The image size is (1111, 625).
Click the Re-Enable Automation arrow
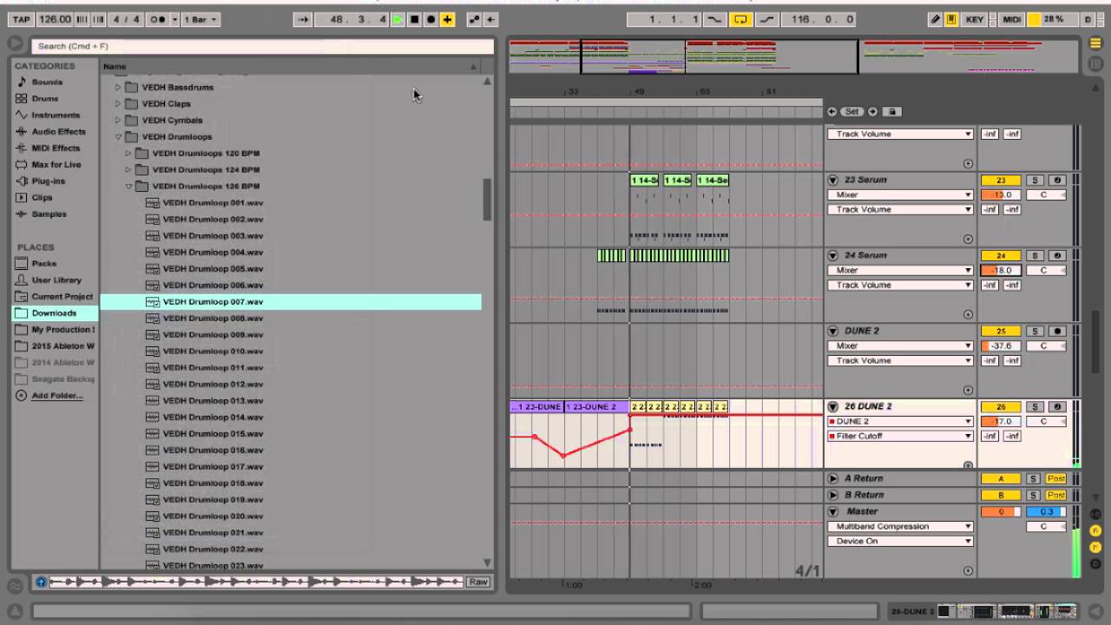click(x=491, y=19)
